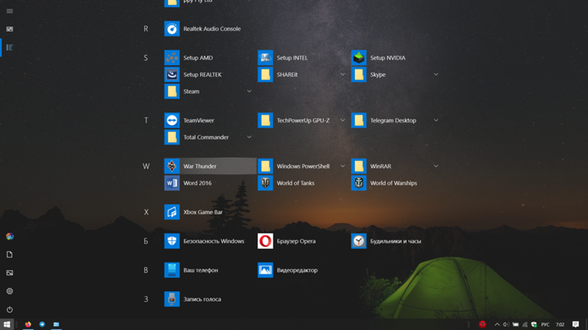Viewport: 588px width, 330px height.
Task: Open clock showing 7:02
Action: click(560, 324)
